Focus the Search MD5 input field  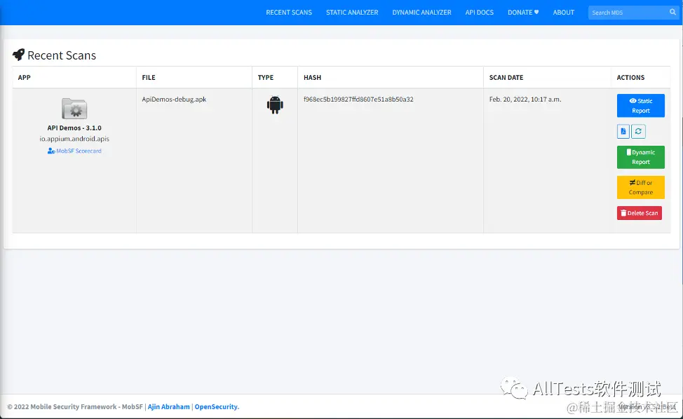pyautogui.click(x=627, y=13)
